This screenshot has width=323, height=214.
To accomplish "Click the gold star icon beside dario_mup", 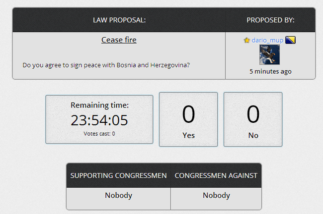I will 246,40.
